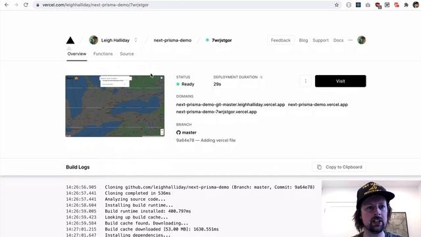This screenshot has height=237, width=421.
Task: Open the master branch link
Action: tap(189, 132)
